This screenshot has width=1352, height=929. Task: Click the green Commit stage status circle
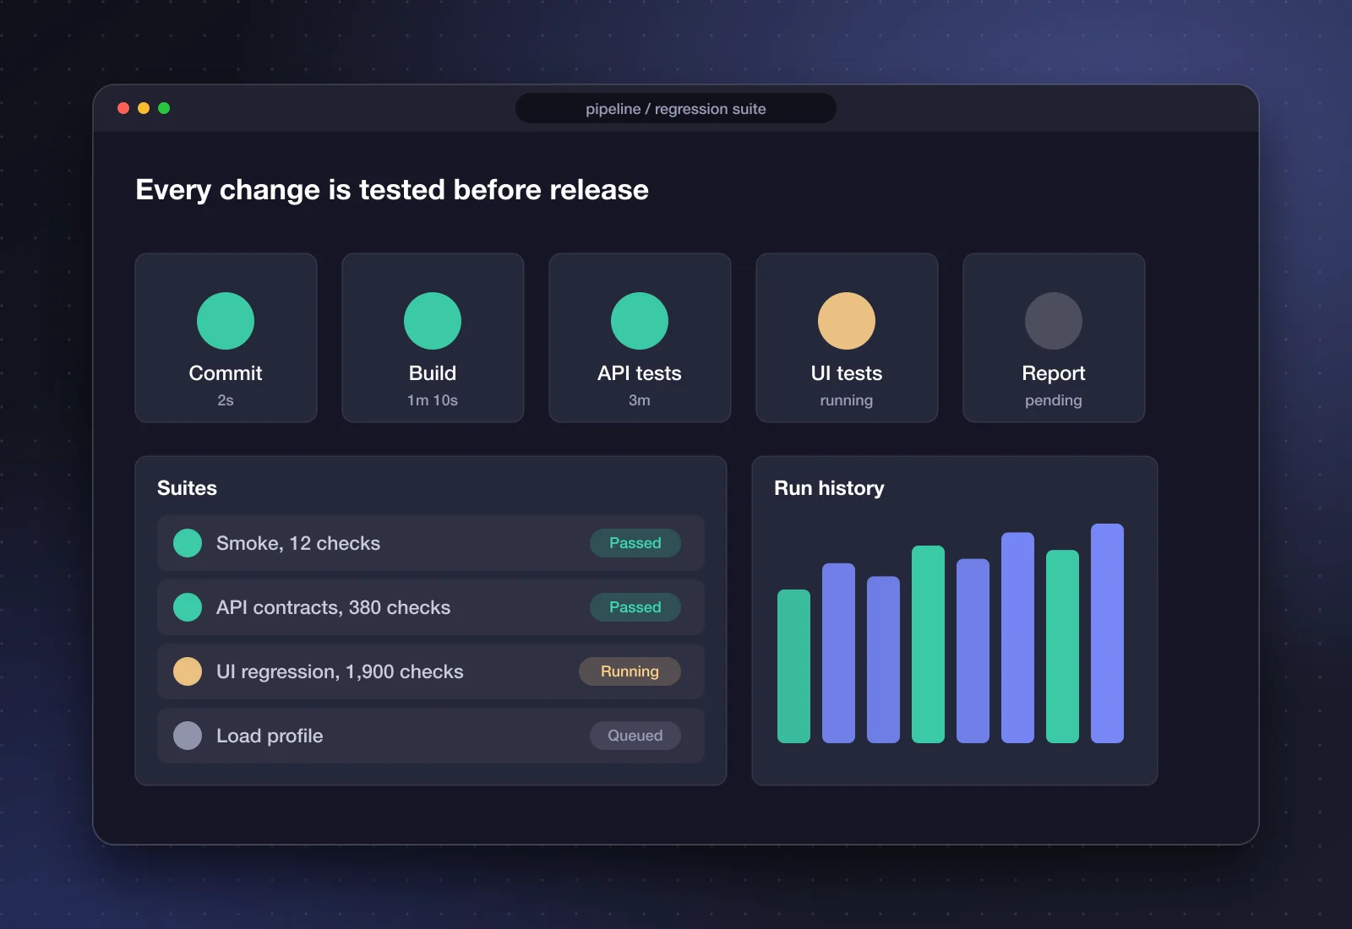tap(226, 321)
